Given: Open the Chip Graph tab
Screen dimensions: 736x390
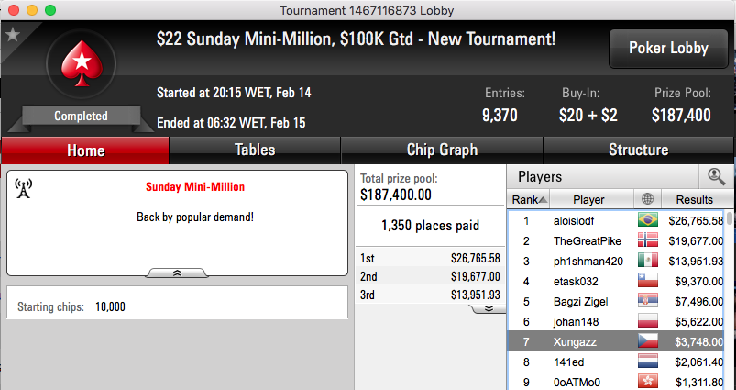Looking at the screenshot, I should 442,150.
